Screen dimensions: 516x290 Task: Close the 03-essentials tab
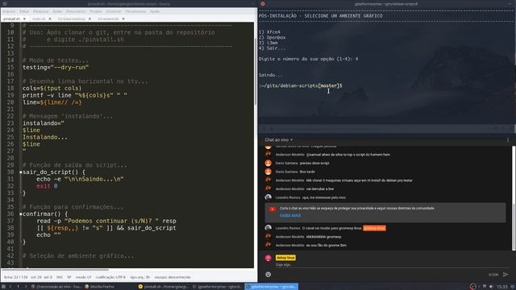[123, 19]
